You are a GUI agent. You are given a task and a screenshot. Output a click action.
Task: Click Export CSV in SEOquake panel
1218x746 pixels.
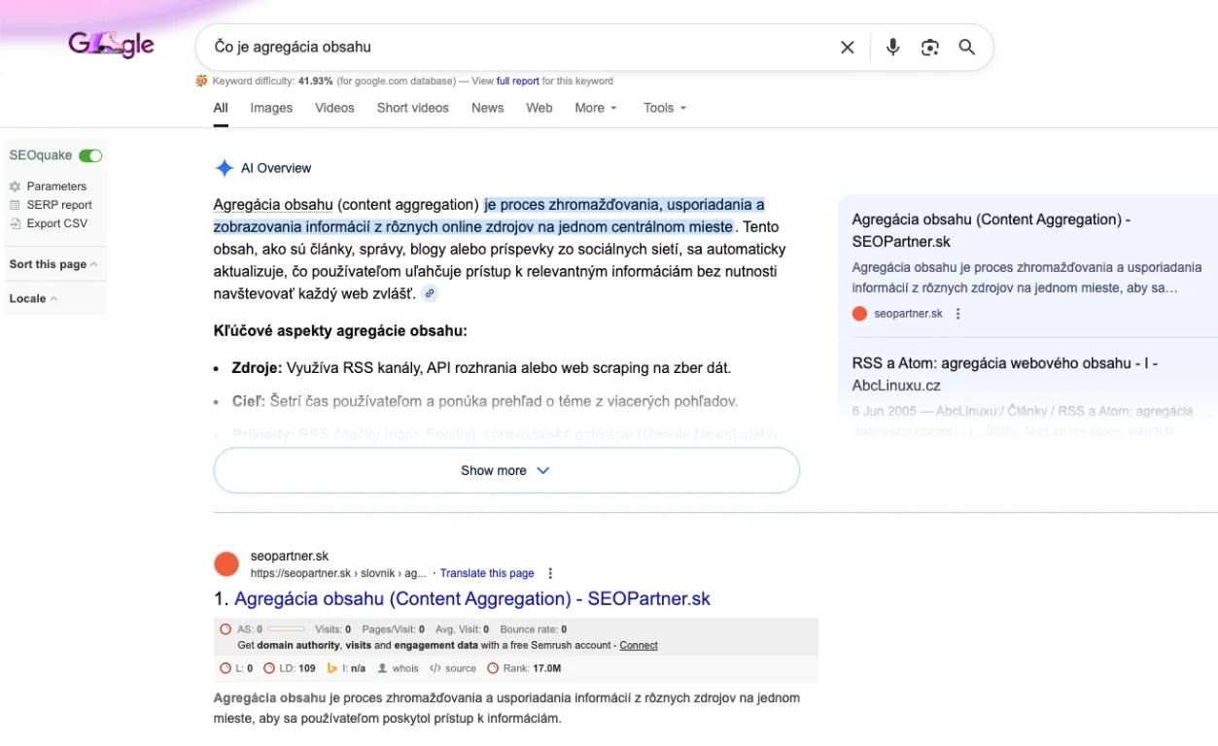point(56,223)
